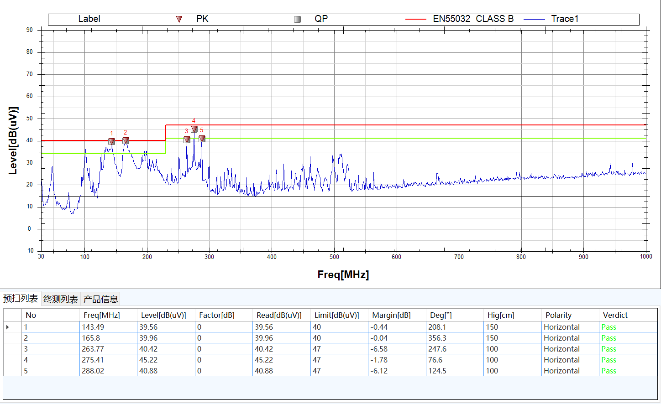Click the Level[dB(uV)] axis title
This screenshot has width=661, height=404.
click(x=13, y=140)
